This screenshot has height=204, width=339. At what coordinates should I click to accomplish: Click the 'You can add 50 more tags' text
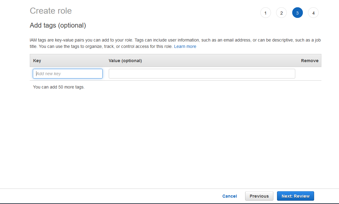click(x=59, y=87)
